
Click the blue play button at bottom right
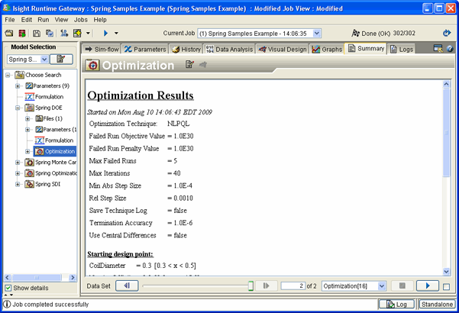point(428,286)
